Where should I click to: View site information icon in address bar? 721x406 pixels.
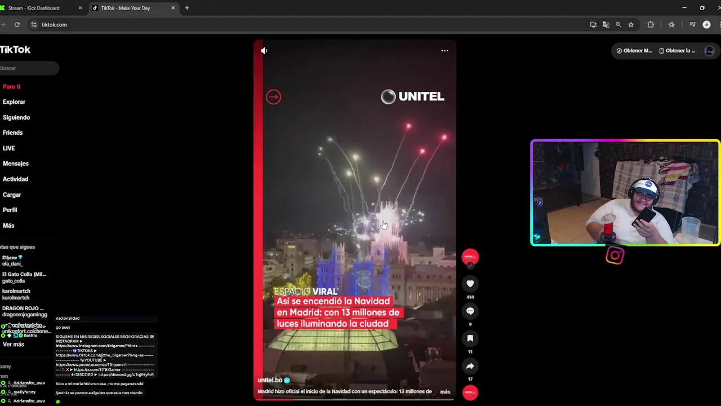[x=34, y=25]
